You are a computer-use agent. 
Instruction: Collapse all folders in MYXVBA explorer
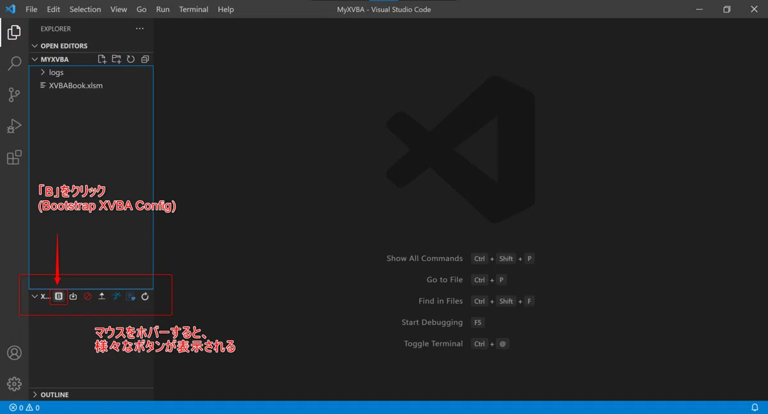coord(145,59)
